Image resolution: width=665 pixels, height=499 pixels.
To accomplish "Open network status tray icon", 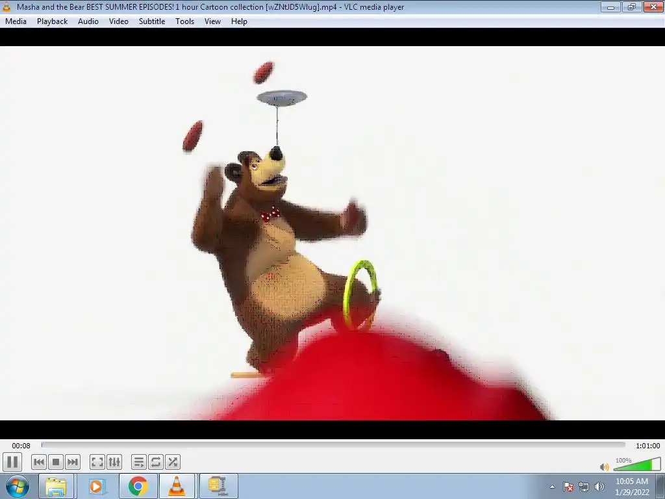I will (584, 487).
